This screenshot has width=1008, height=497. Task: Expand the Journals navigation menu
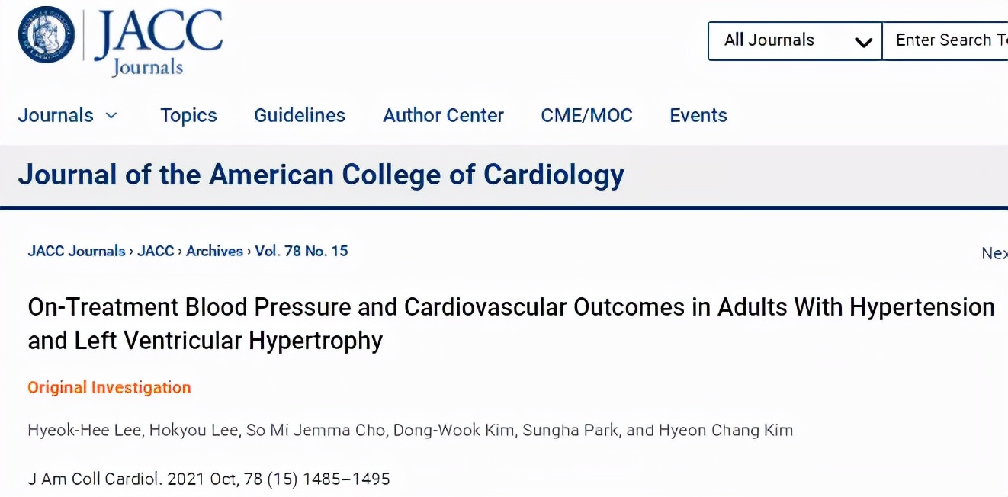tap(68, 116)
